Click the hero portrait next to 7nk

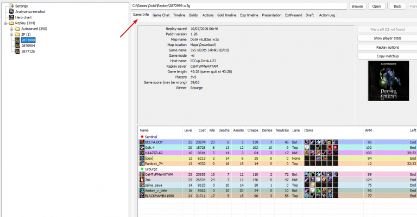(x=142, y=180)
